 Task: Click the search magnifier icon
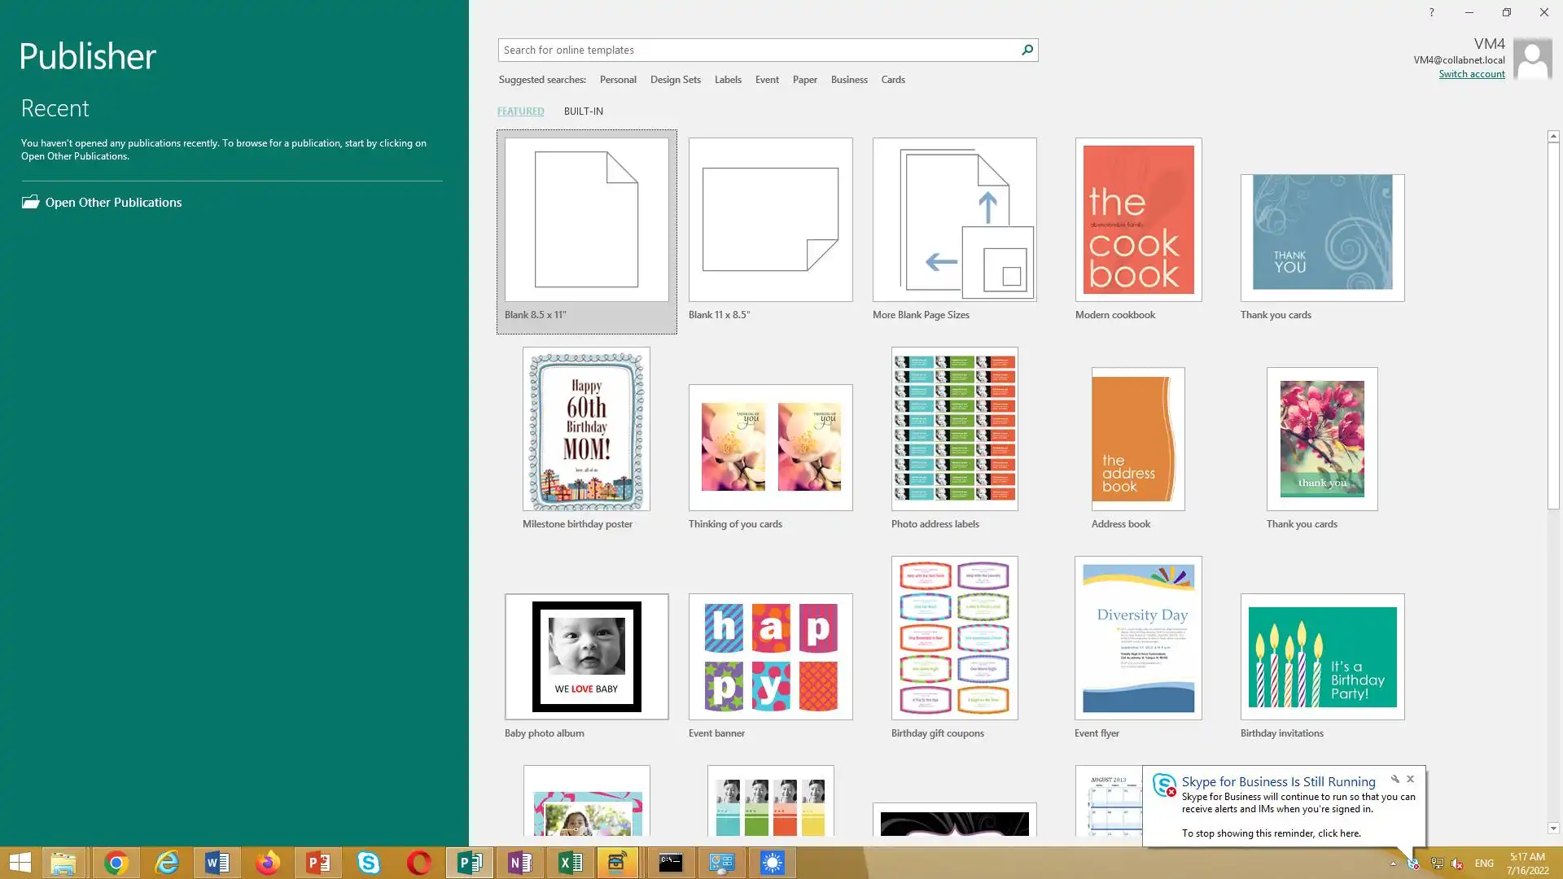[1027, 50]
